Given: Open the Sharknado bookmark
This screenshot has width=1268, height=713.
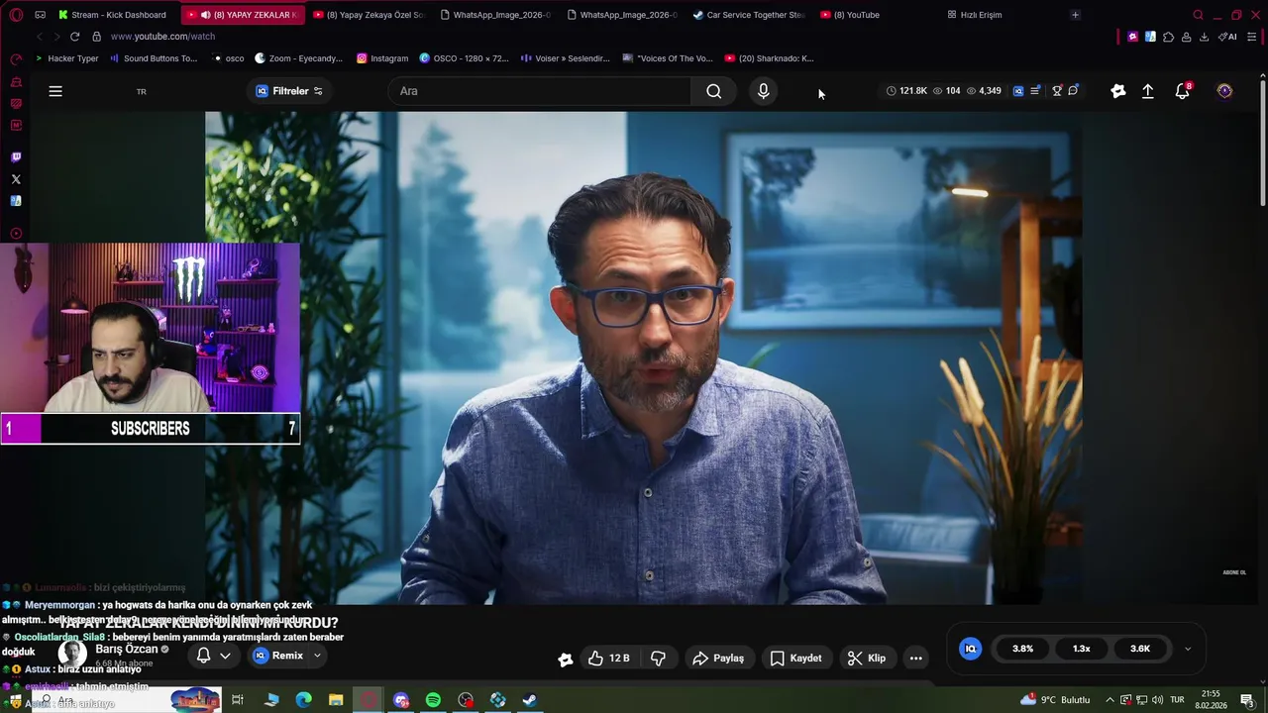Looking at the screenshot, I should pyautogui.click(x=770, y=58).
